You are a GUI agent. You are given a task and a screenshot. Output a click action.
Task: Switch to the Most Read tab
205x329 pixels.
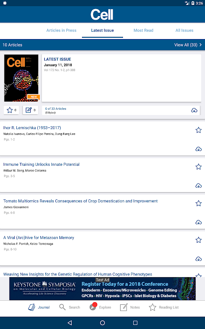point(143,30)
